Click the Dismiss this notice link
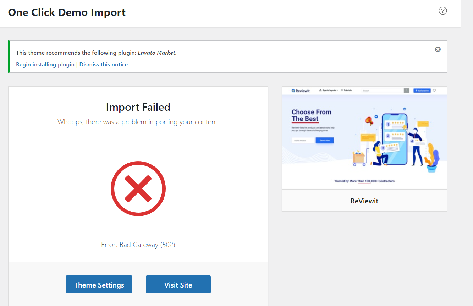The width and height of the screenshot is (473, 306). tap(103, 64)
